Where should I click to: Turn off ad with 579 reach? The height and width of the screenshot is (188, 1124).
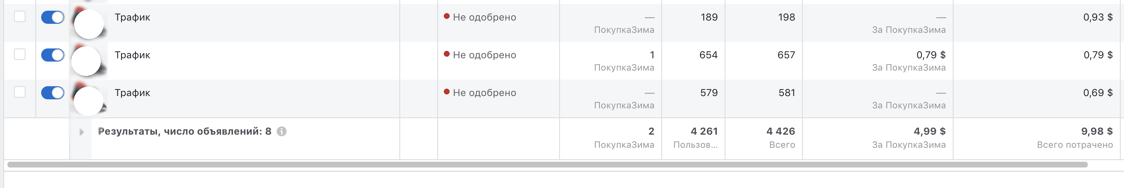(53, 93)
